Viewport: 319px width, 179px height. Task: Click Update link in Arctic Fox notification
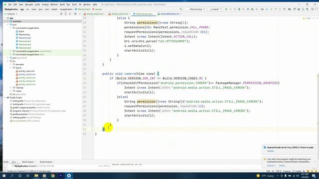pos(271,151)
